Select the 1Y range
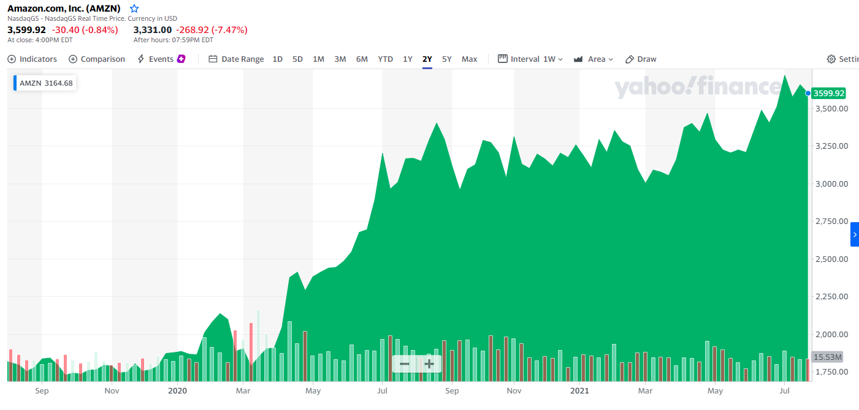The height and width of the screenshot is (410, 859). 408,59
